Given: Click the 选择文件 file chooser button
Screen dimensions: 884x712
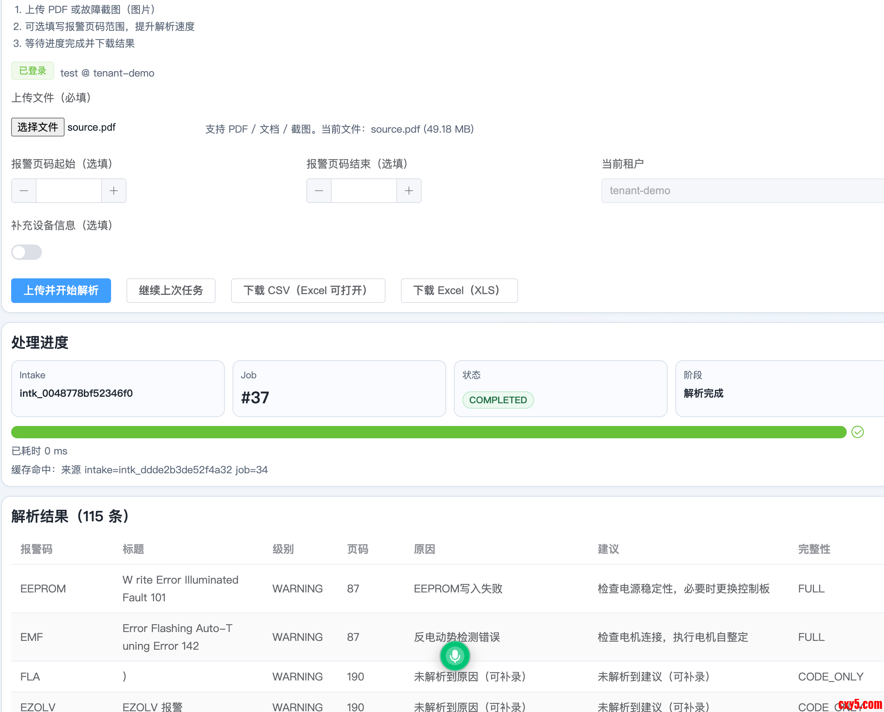Looking at the screenshot, I should 38,127.
